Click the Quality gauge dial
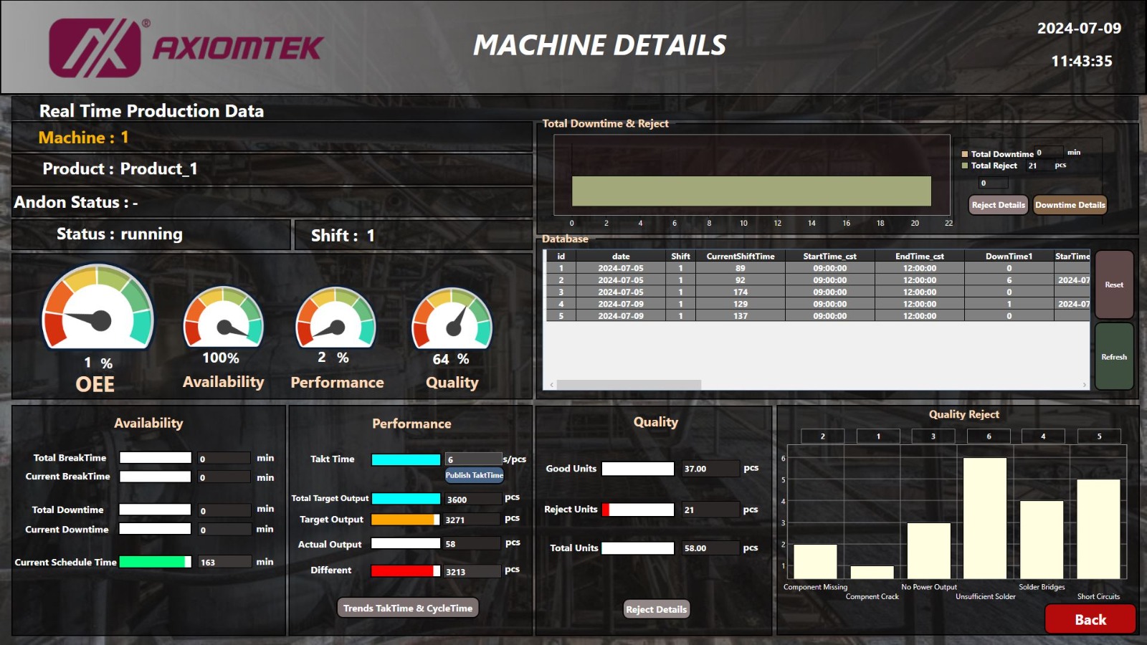 coord(452,317)
